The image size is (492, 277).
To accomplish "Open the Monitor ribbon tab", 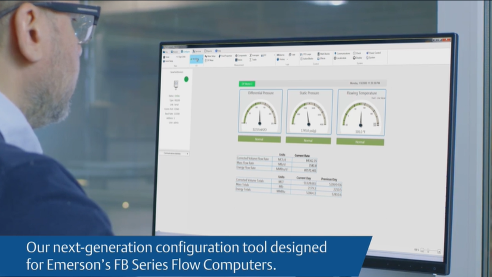I will click(x=175, y=52).
